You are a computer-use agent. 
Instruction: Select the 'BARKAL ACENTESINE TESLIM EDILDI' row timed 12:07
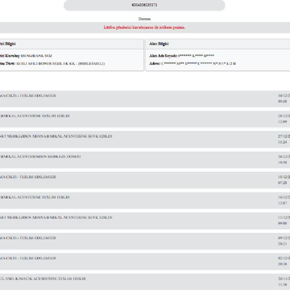click(145, 201)
